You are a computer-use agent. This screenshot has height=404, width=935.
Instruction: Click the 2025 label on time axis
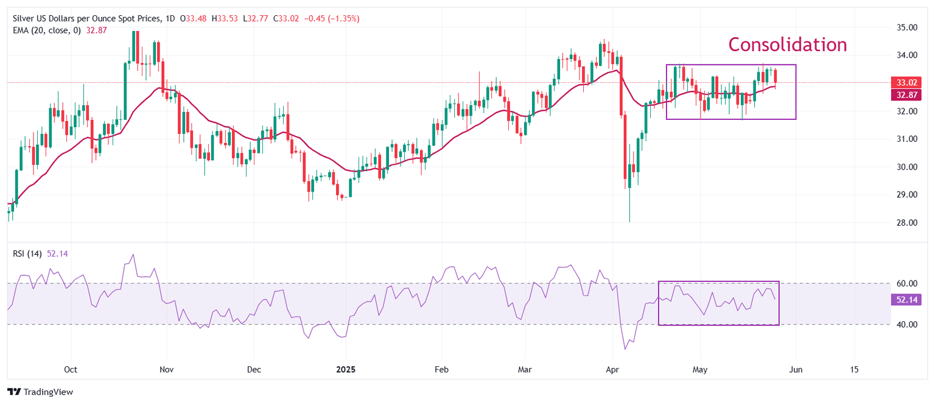click(345, 369)
